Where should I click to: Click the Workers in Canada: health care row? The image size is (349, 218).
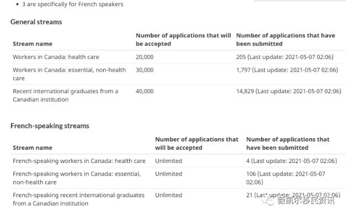178,57
